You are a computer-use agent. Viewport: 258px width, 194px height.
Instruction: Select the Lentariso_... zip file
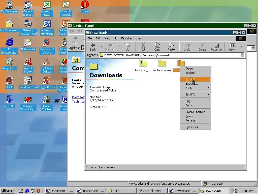coord(143,66)
